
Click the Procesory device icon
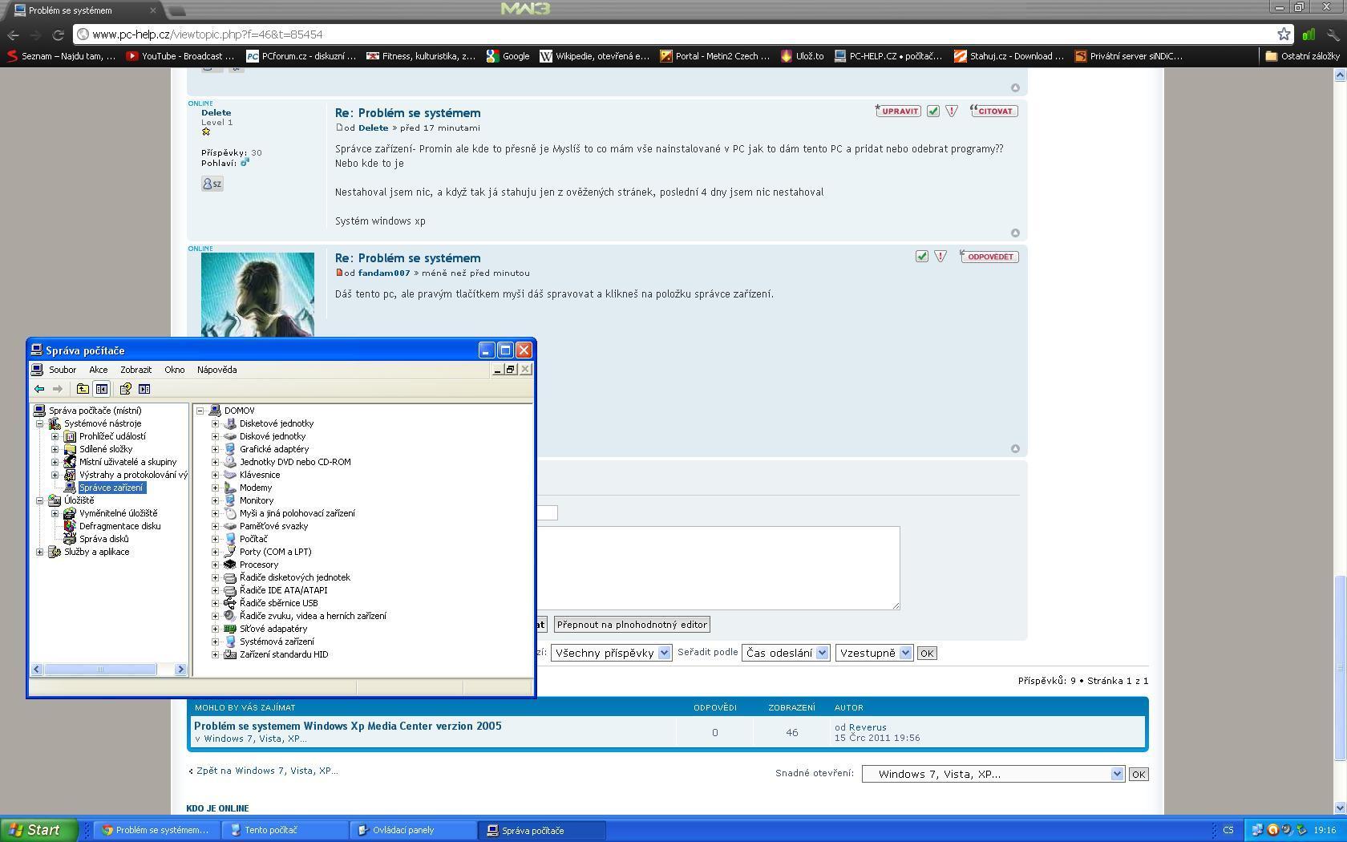coord(230,565)
